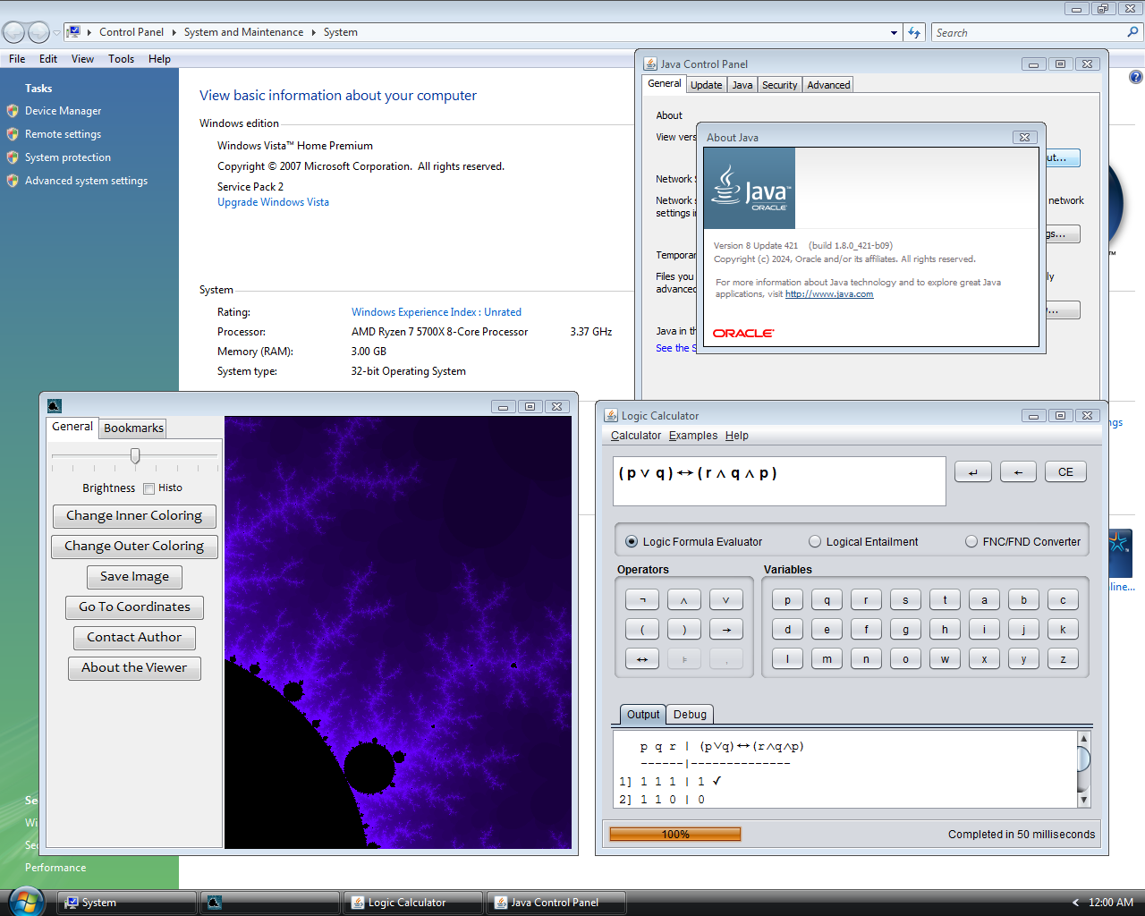Insert the biconditional (↔) operator

coord(641,658)
